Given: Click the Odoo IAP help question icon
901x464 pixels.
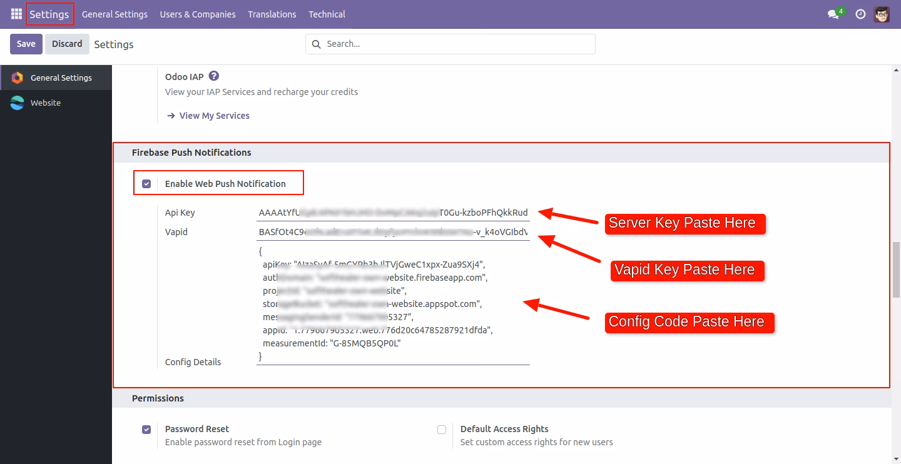Looking at the screenshot, I should coord(214,76).
